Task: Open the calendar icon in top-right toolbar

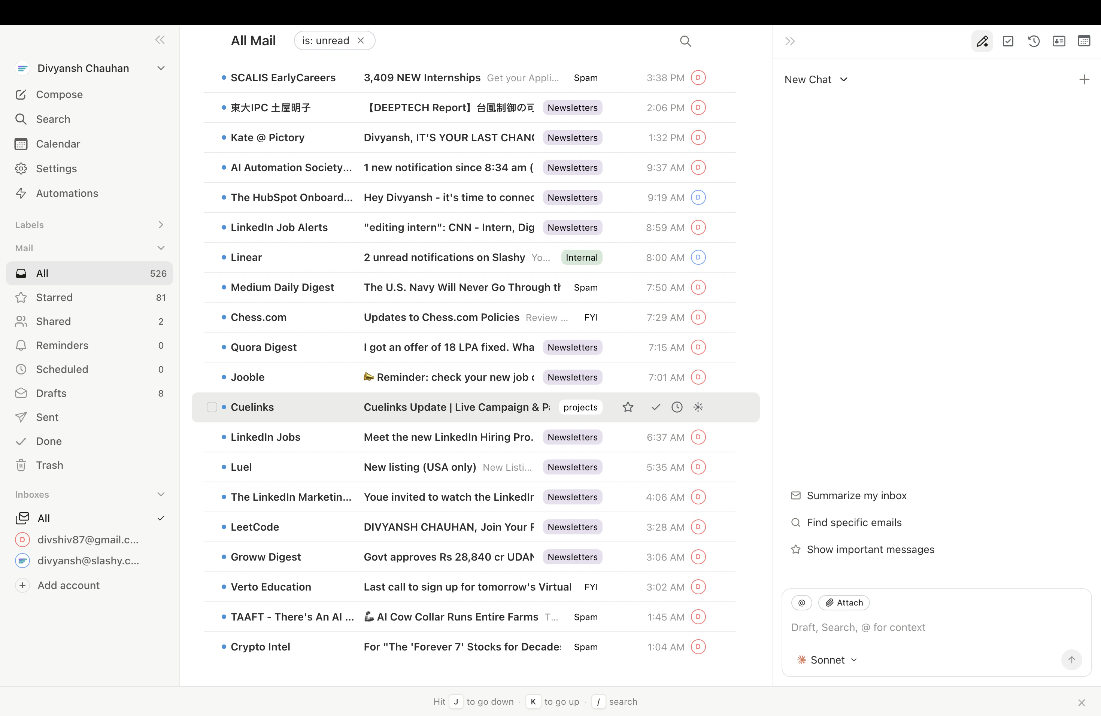Action: tap(1084, 41)
